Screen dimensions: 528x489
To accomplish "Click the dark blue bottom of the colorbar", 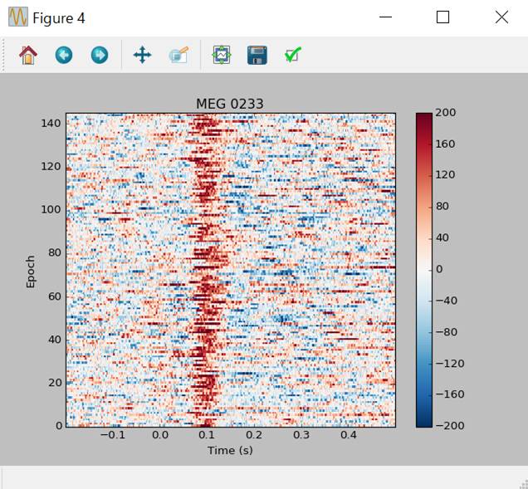I will coord(423,420).
